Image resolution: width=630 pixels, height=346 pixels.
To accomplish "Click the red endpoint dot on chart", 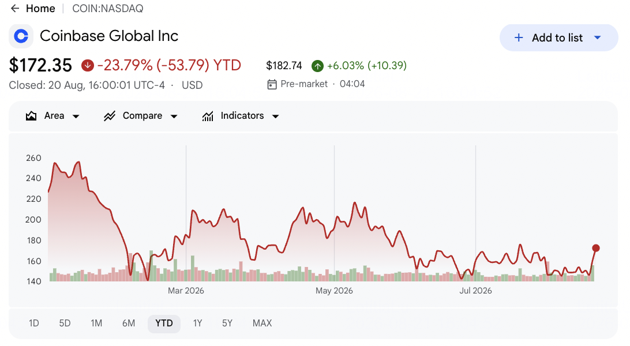I will 596,248.
